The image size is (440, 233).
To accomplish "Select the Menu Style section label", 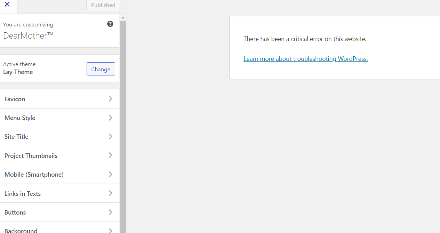I will (x=20, y=118).
